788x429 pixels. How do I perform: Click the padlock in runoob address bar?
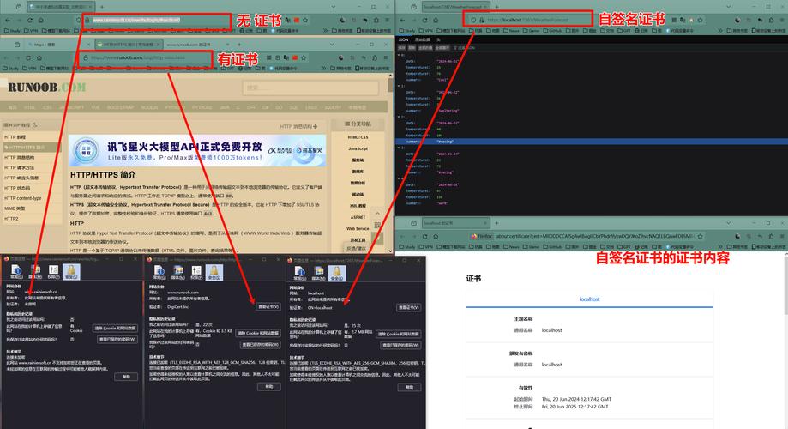pyautogui.click(x=86, y=57)
